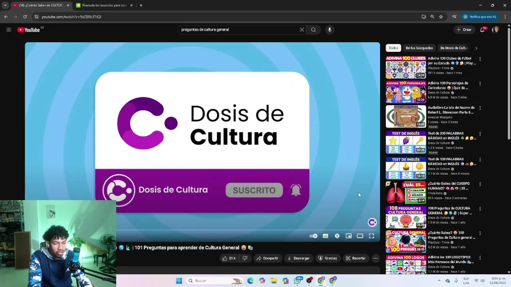Toggle subtitles in the video player
The image size is (511, 287).
pos(325,236)
